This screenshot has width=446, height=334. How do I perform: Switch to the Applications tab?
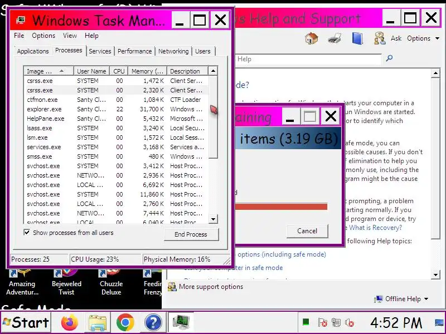33,51
